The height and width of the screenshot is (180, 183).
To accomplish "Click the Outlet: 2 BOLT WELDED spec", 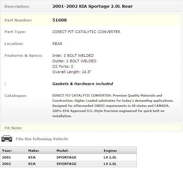I will pyautogui.click(x=74, y=61).
